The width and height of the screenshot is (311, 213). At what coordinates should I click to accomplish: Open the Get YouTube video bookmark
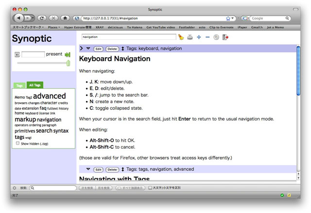click(x=161, y=27)
